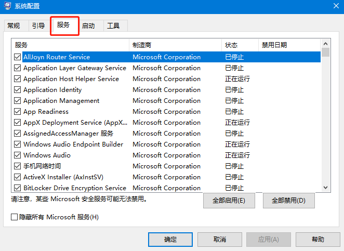
Task: Click scrollbar down arrow in services list
Action: click(326, 188)
